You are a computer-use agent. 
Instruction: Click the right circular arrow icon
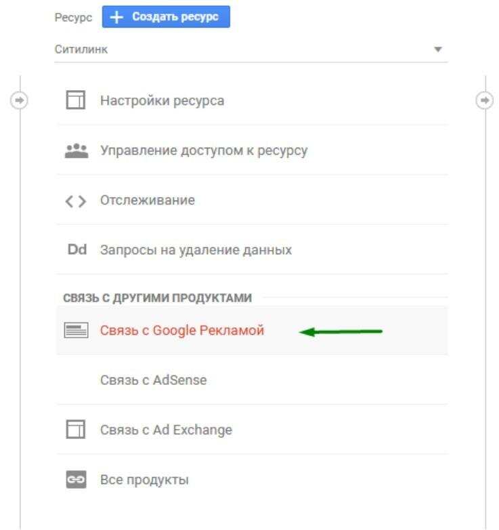pyautogui.click(x=484, y=100)
